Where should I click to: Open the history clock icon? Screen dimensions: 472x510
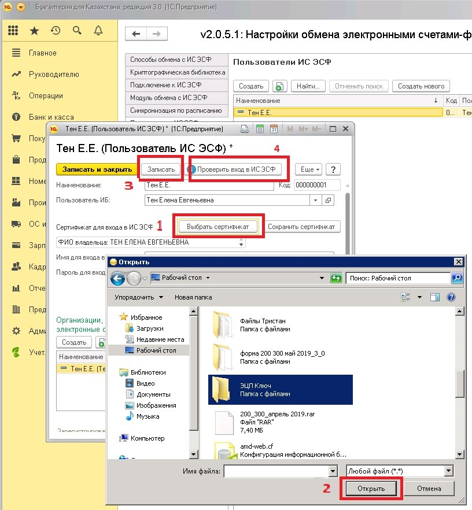click(x=55, y=30)
